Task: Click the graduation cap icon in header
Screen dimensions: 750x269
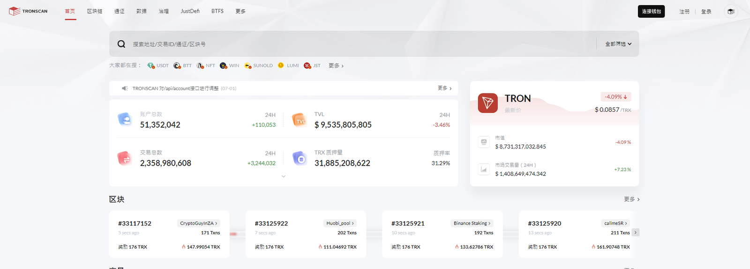Action: [x=731, y=11]
